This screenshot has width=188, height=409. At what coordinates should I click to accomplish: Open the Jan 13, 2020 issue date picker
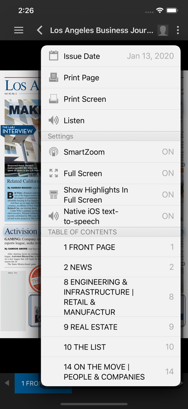point(150,56)
